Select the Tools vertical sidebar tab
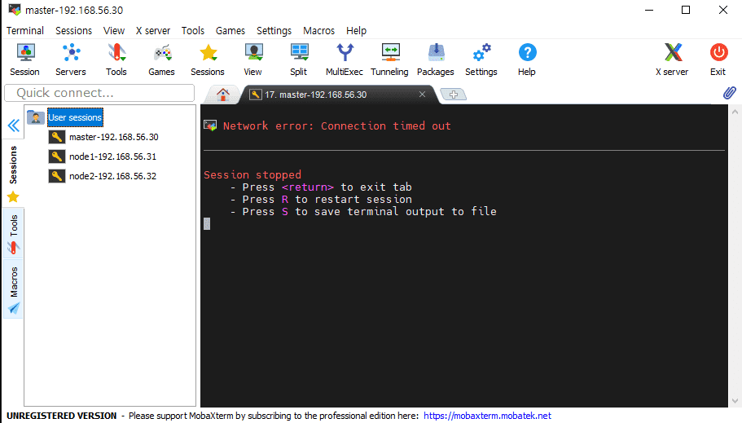 click(x=13, y=234)
